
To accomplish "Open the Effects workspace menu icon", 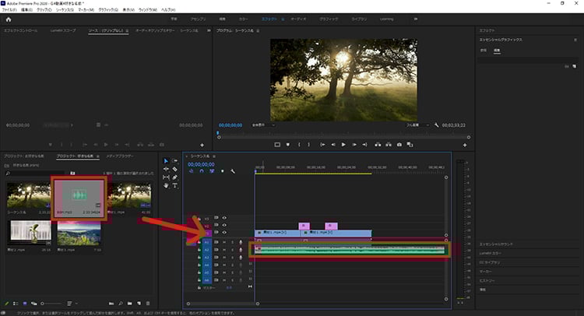I will [x=283, y=19].
